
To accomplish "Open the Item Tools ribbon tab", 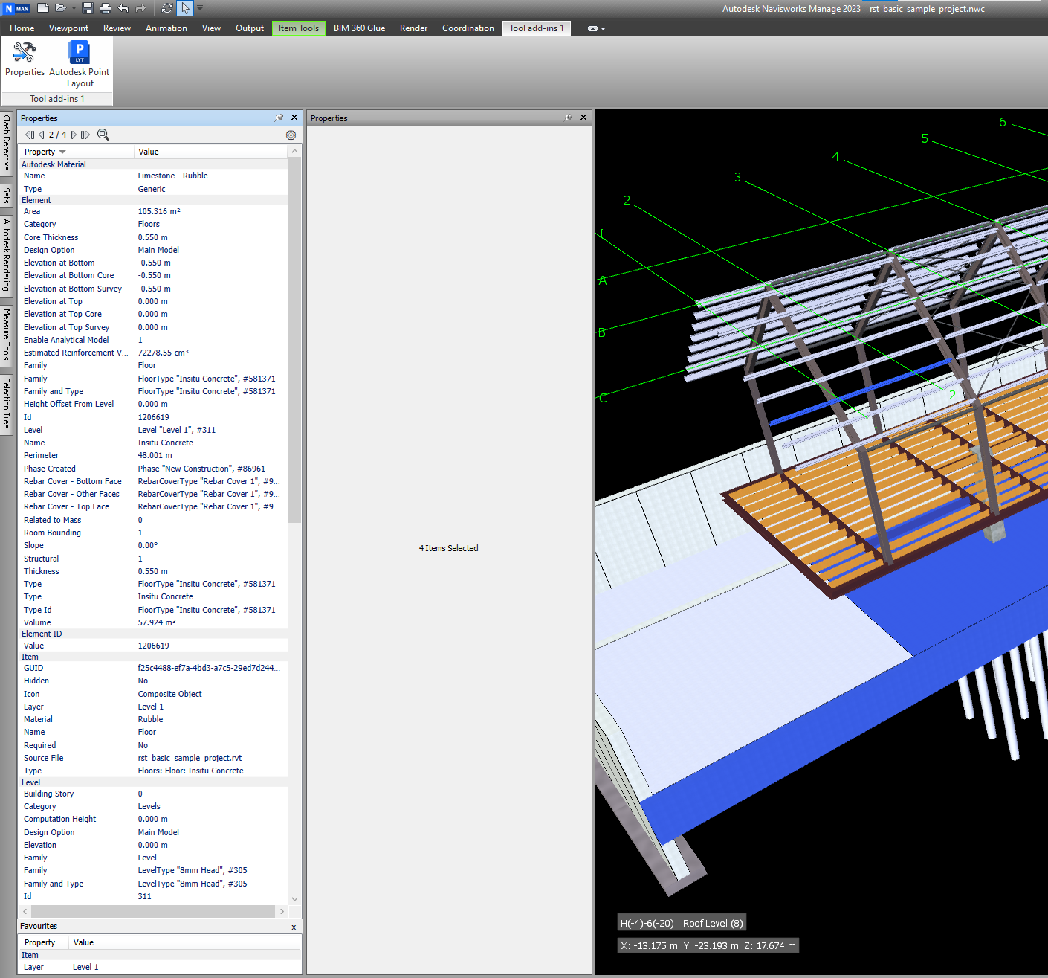I will (x=298, y=28).
